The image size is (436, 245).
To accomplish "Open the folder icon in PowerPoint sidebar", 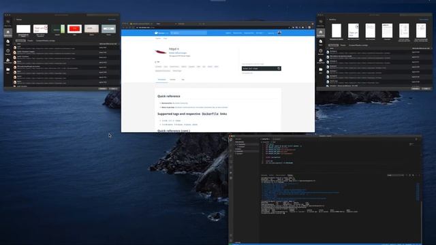I will (x=7, y=70).
